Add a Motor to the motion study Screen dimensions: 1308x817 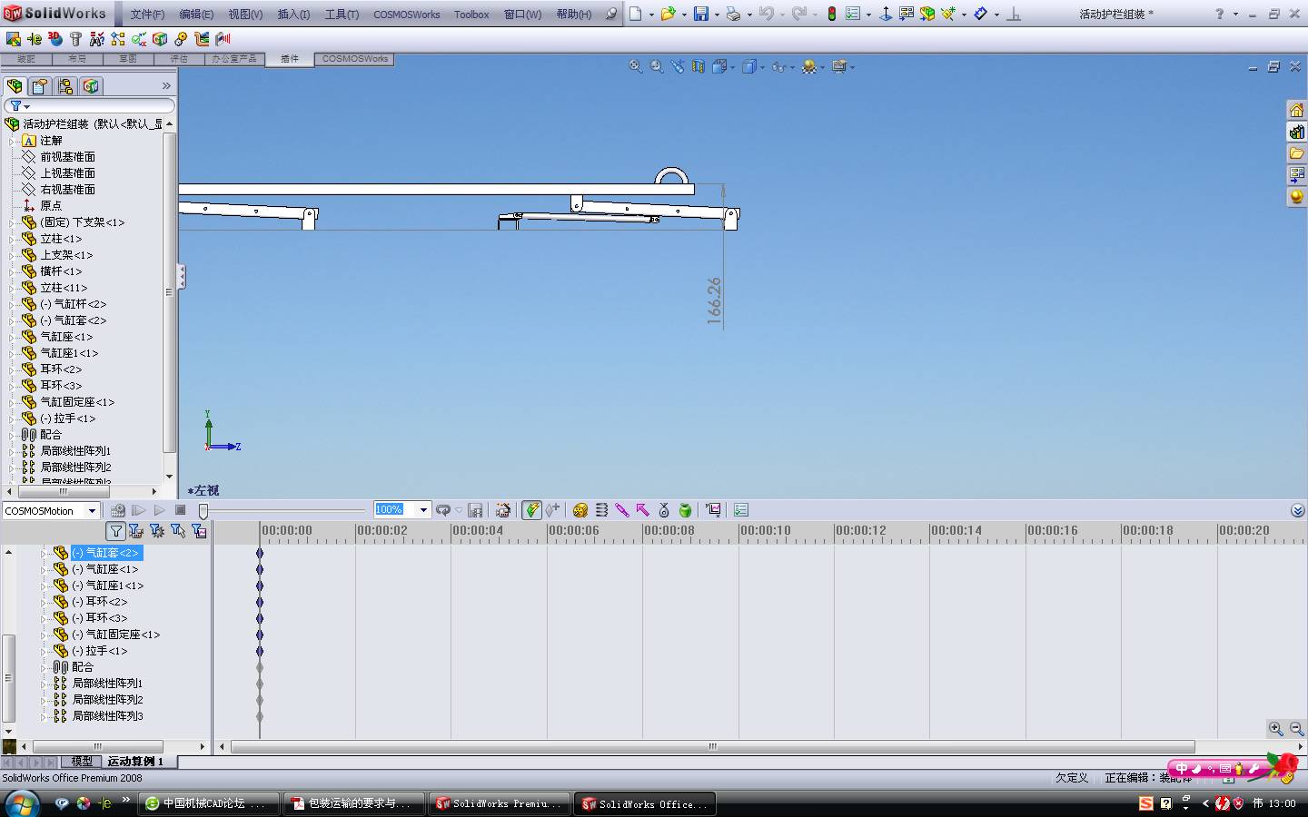tap(580, 510)
